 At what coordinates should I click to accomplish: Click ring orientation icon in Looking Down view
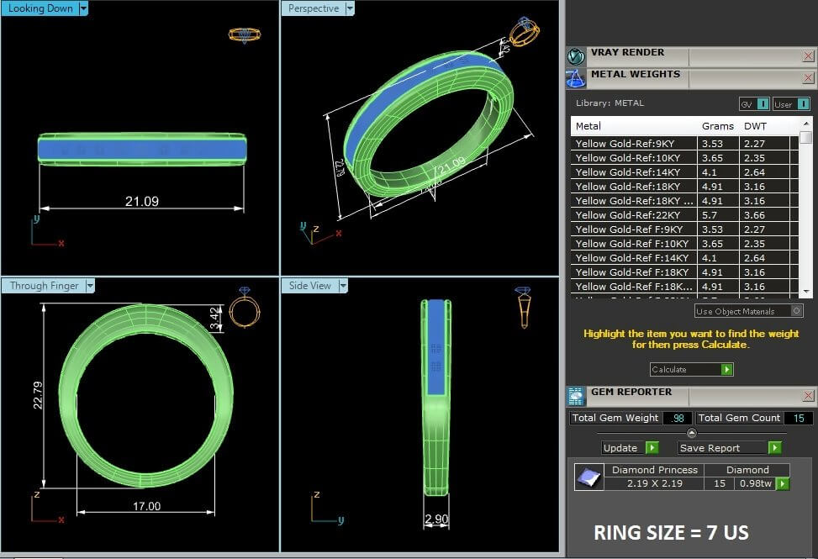(x=245, y=34)
